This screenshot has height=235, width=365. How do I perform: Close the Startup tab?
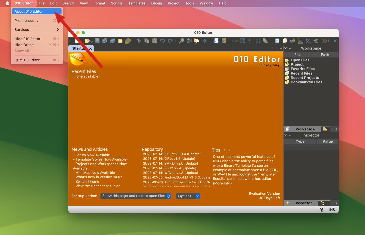coord(90,48)
